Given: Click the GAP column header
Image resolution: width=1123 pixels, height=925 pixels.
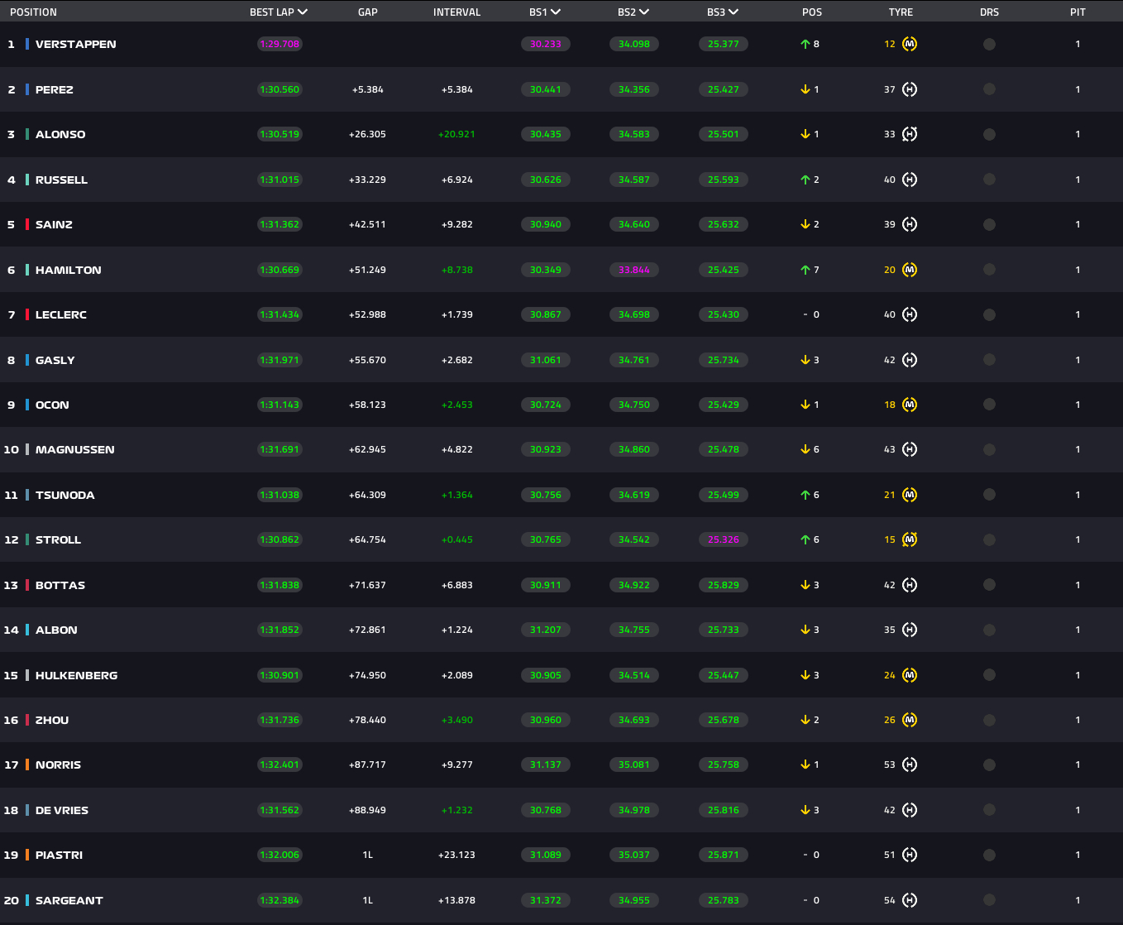Looking at the screenshot, I should (368, 12).
